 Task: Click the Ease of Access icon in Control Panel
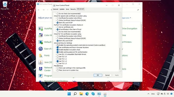coord(41,49)
